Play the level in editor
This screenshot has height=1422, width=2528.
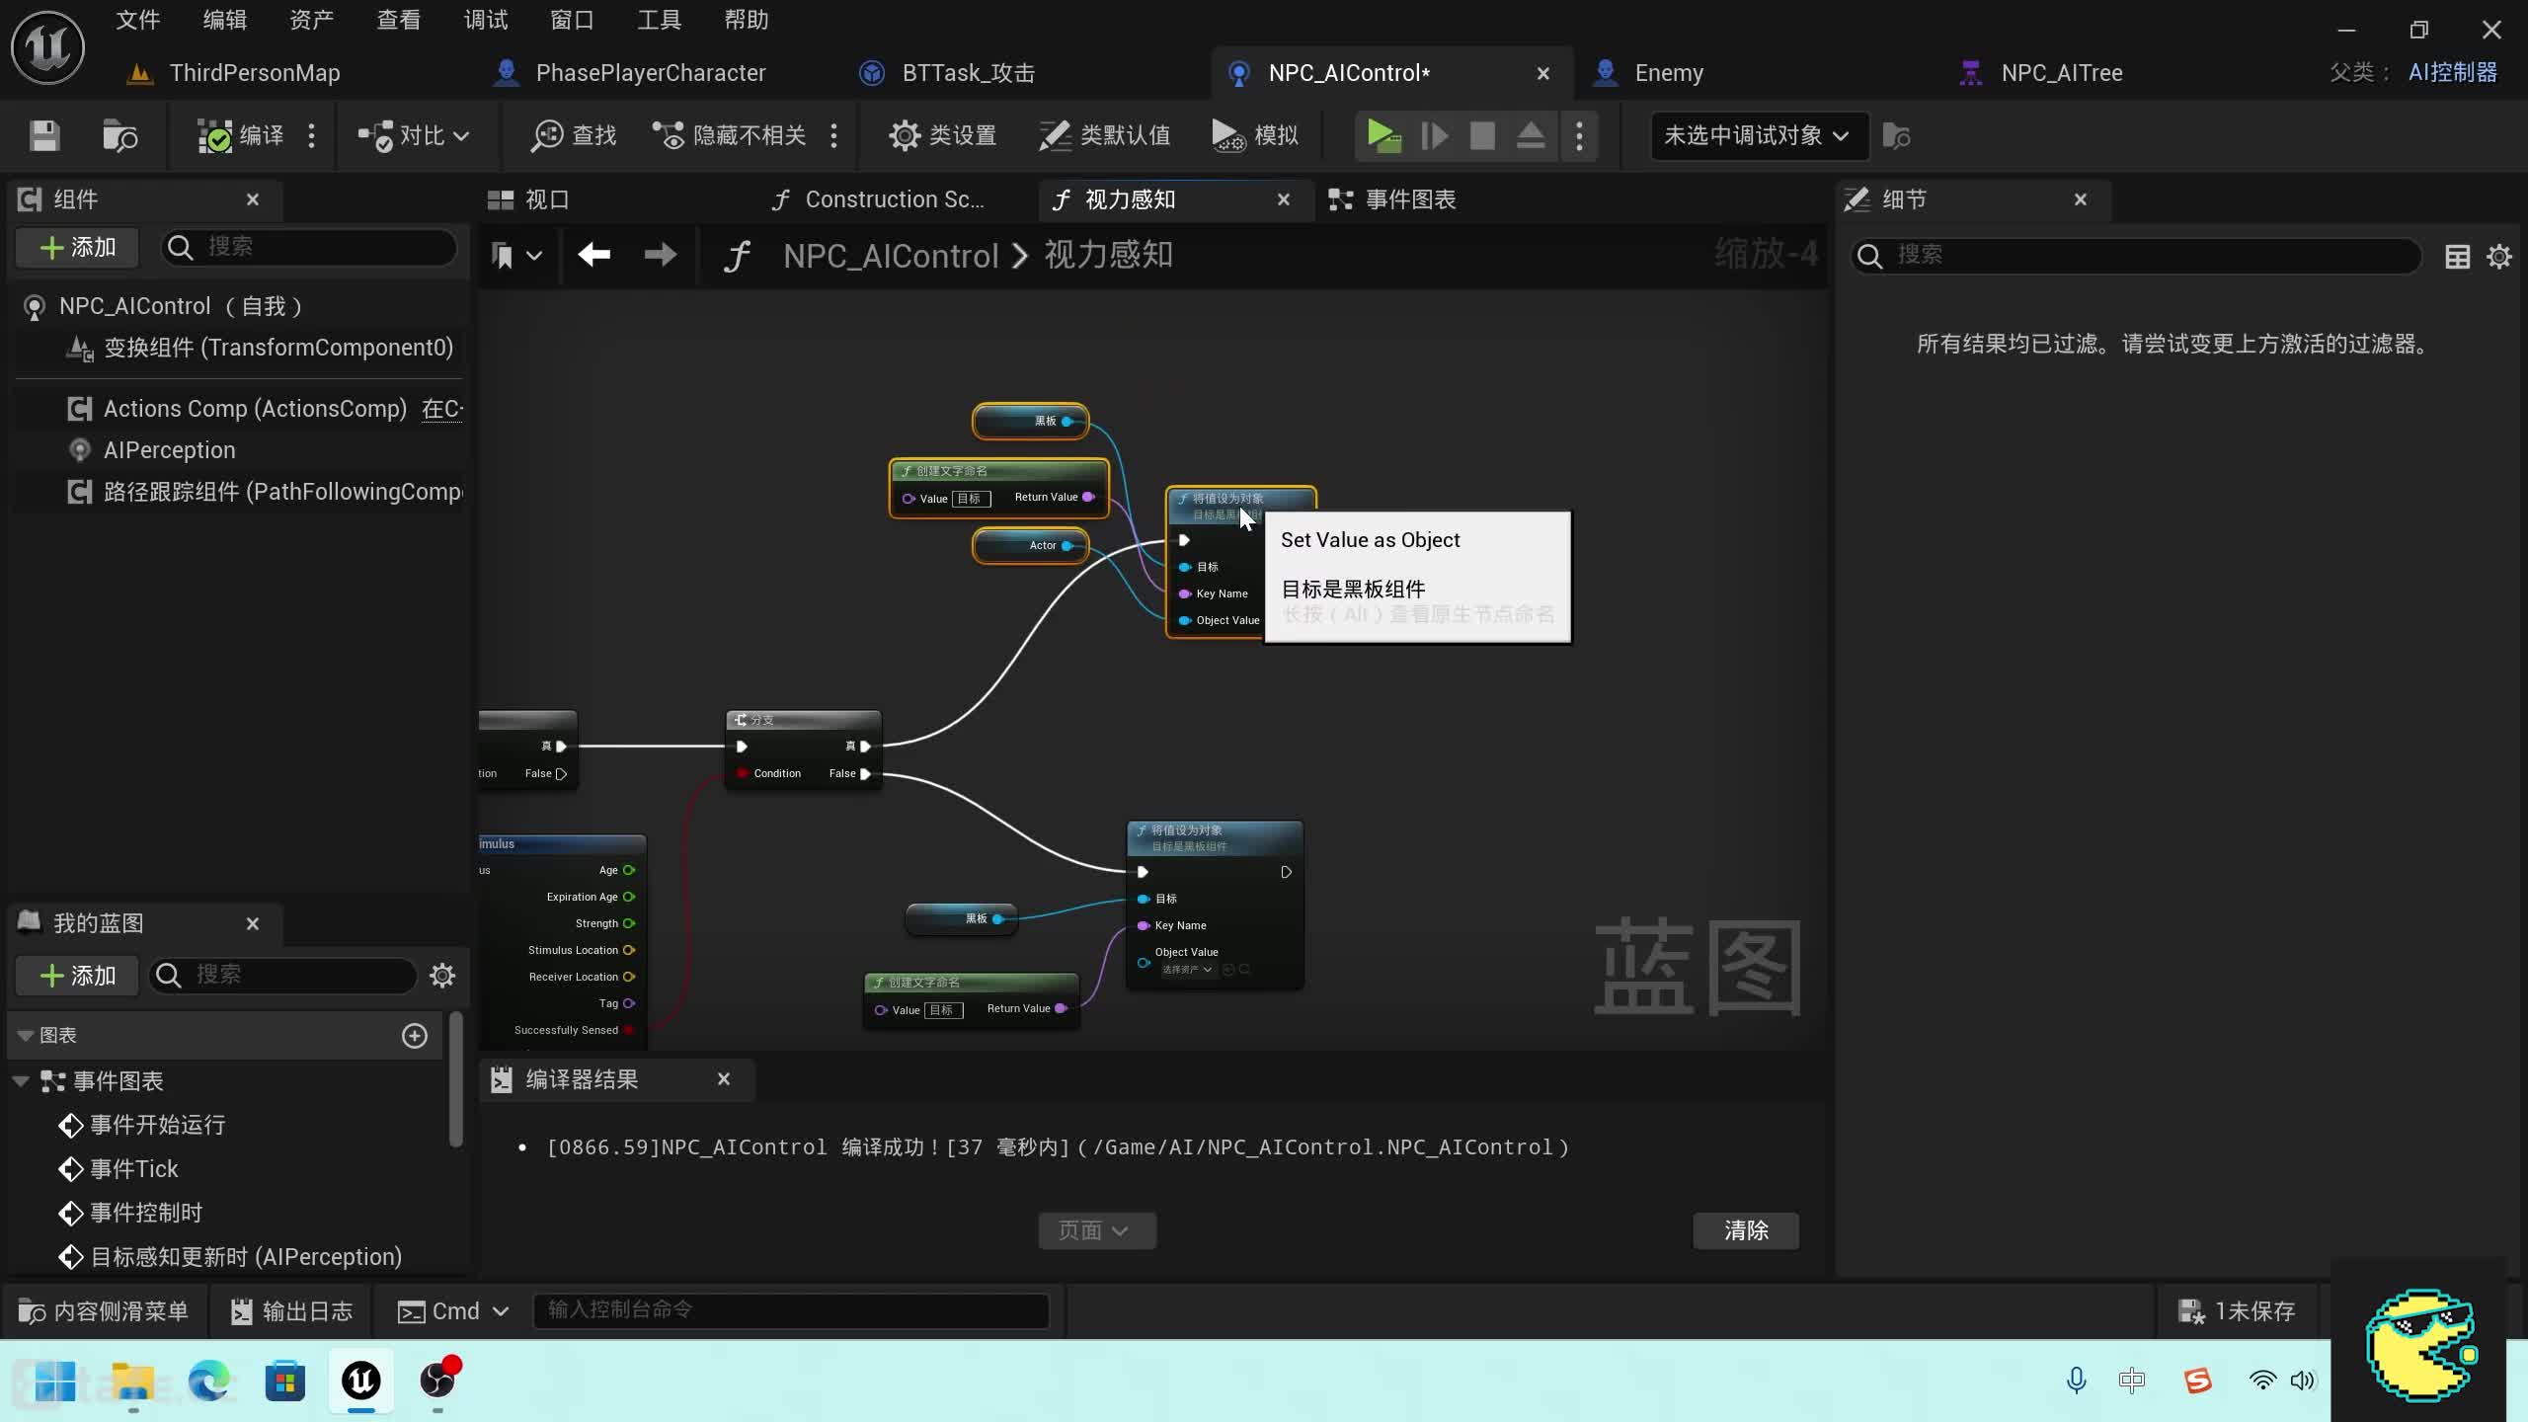click(1383, 135)
